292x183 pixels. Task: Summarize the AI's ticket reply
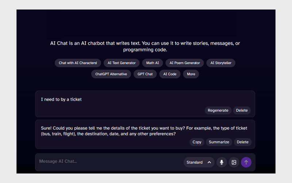point(219,142)
